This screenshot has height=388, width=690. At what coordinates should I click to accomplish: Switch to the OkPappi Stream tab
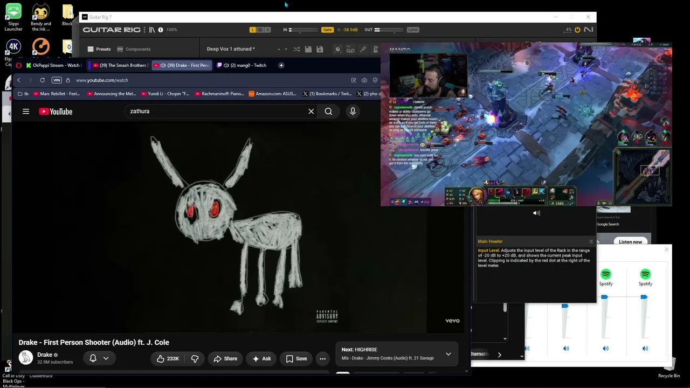coord(53,65)
